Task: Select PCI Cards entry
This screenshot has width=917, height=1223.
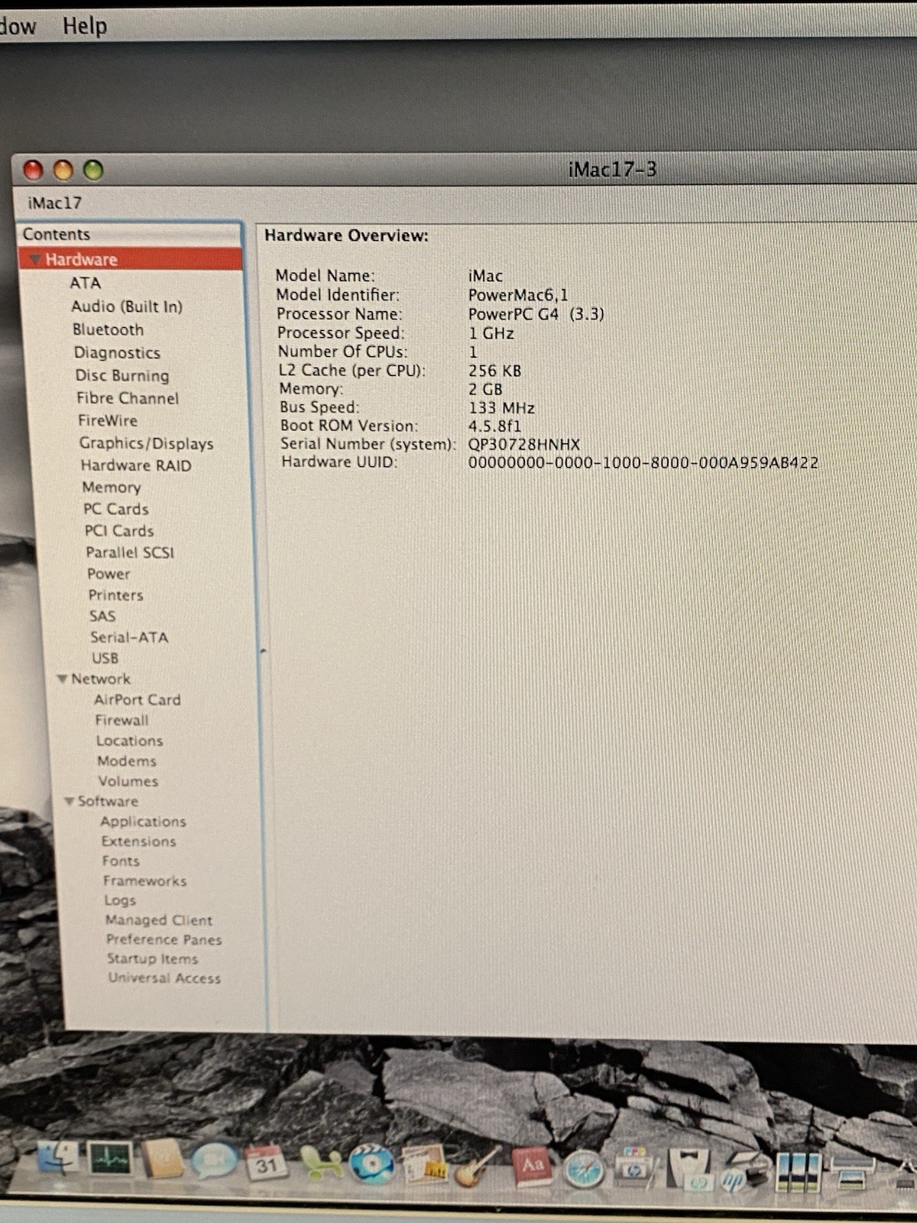Action: coord(119,530)
